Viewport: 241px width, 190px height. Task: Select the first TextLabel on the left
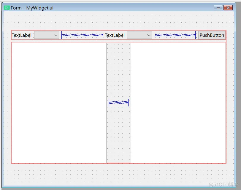click(22, 35)
